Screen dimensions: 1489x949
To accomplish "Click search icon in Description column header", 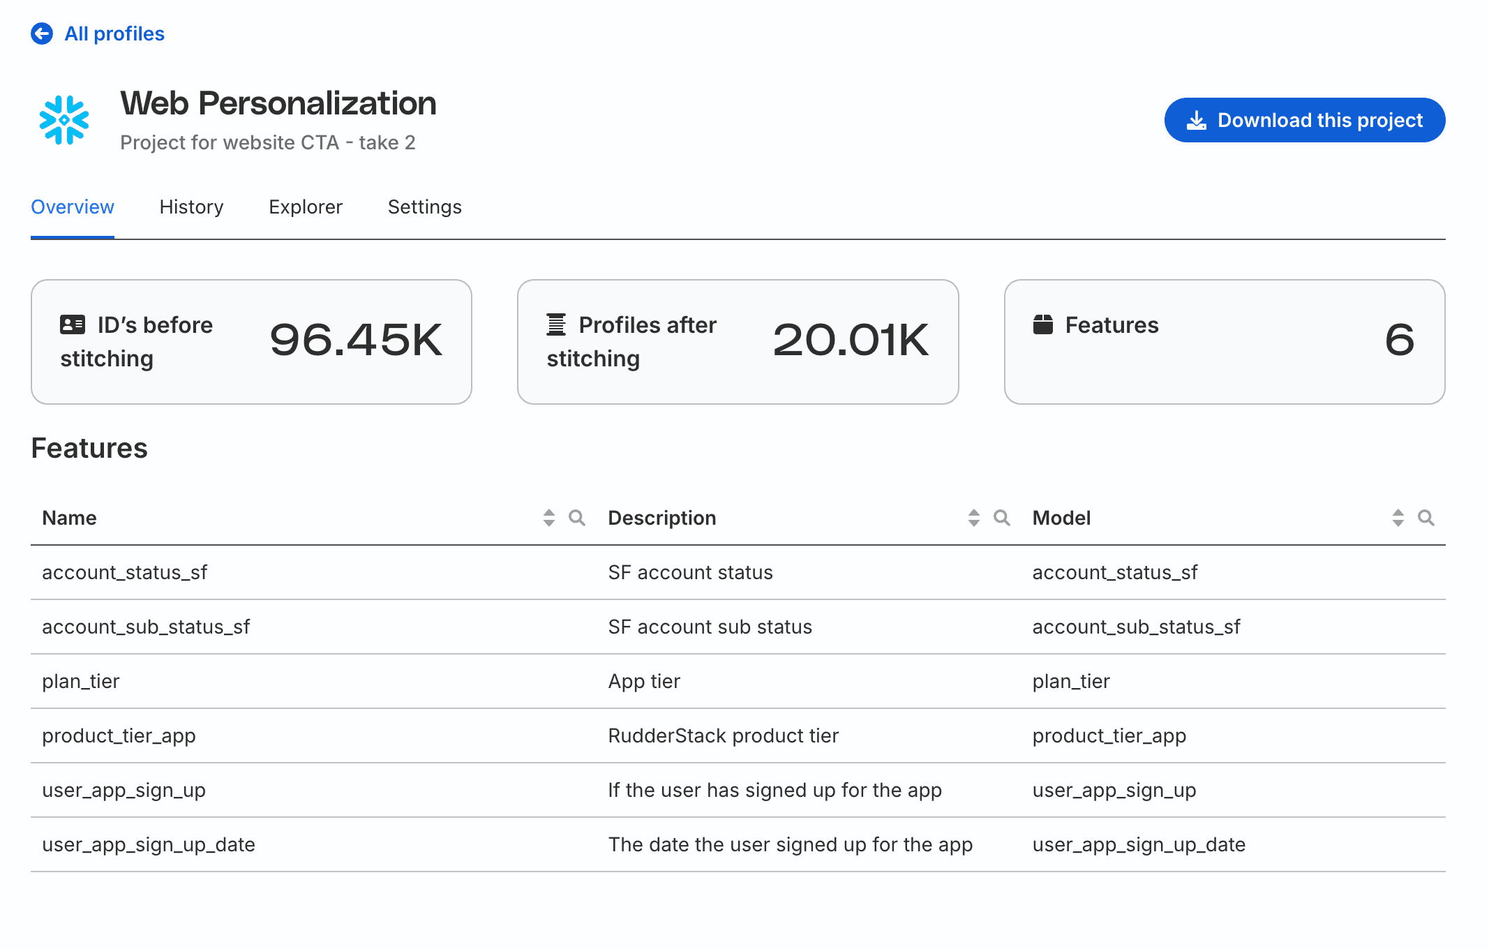I will coord(1002,518).
